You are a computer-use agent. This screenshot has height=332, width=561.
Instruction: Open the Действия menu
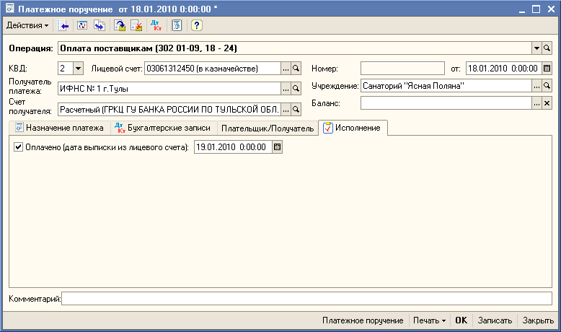[27, 26]
